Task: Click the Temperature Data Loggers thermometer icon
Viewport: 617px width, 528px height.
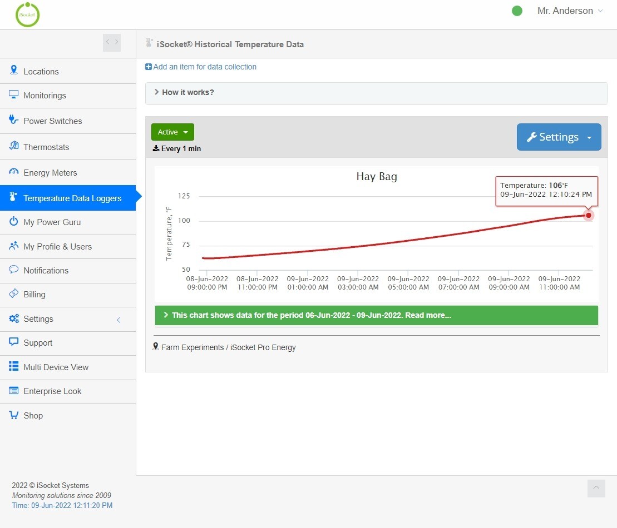Action: coord(13,197)
